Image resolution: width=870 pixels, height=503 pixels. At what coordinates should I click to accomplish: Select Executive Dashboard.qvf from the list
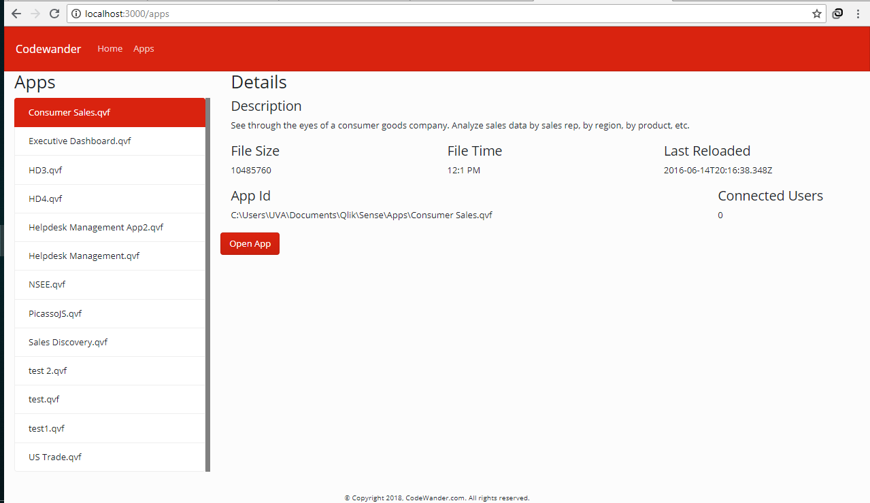(x=110, y=141)
